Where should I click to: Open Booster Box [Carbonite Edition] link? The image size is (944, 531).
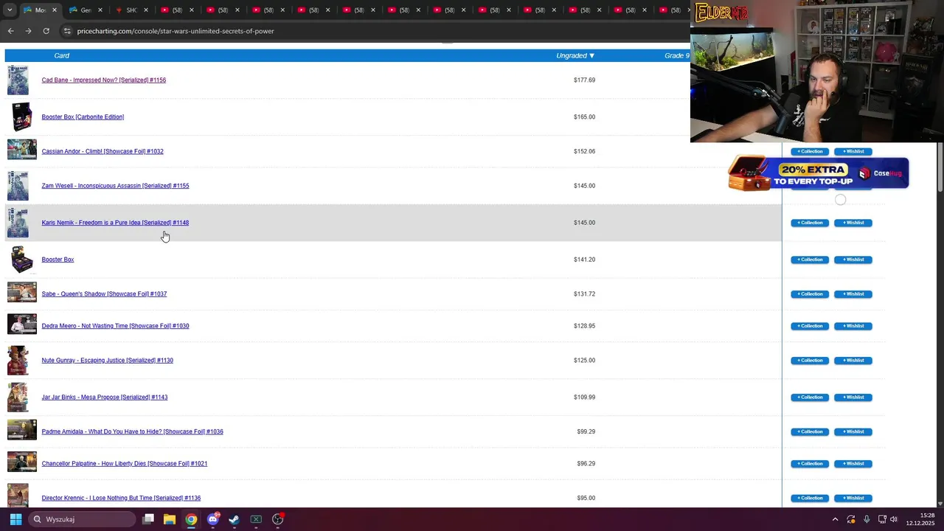pos(83,117)
